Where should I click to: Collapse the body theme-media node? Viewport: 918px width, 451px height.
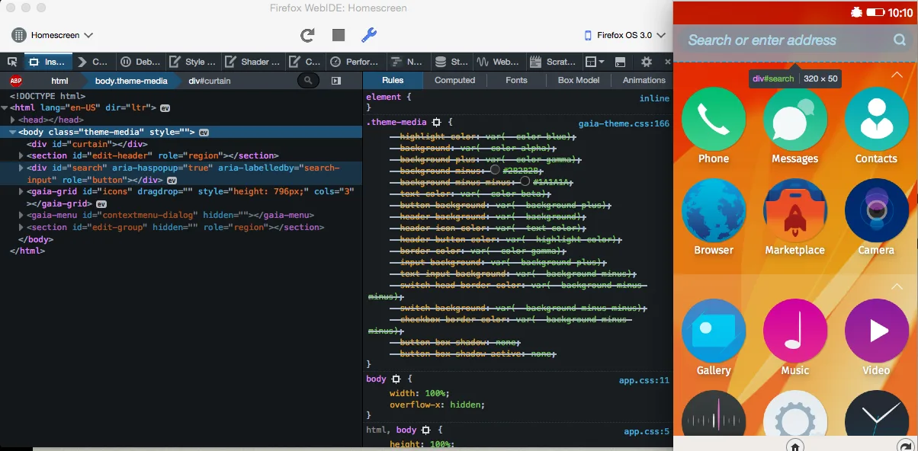13,132
